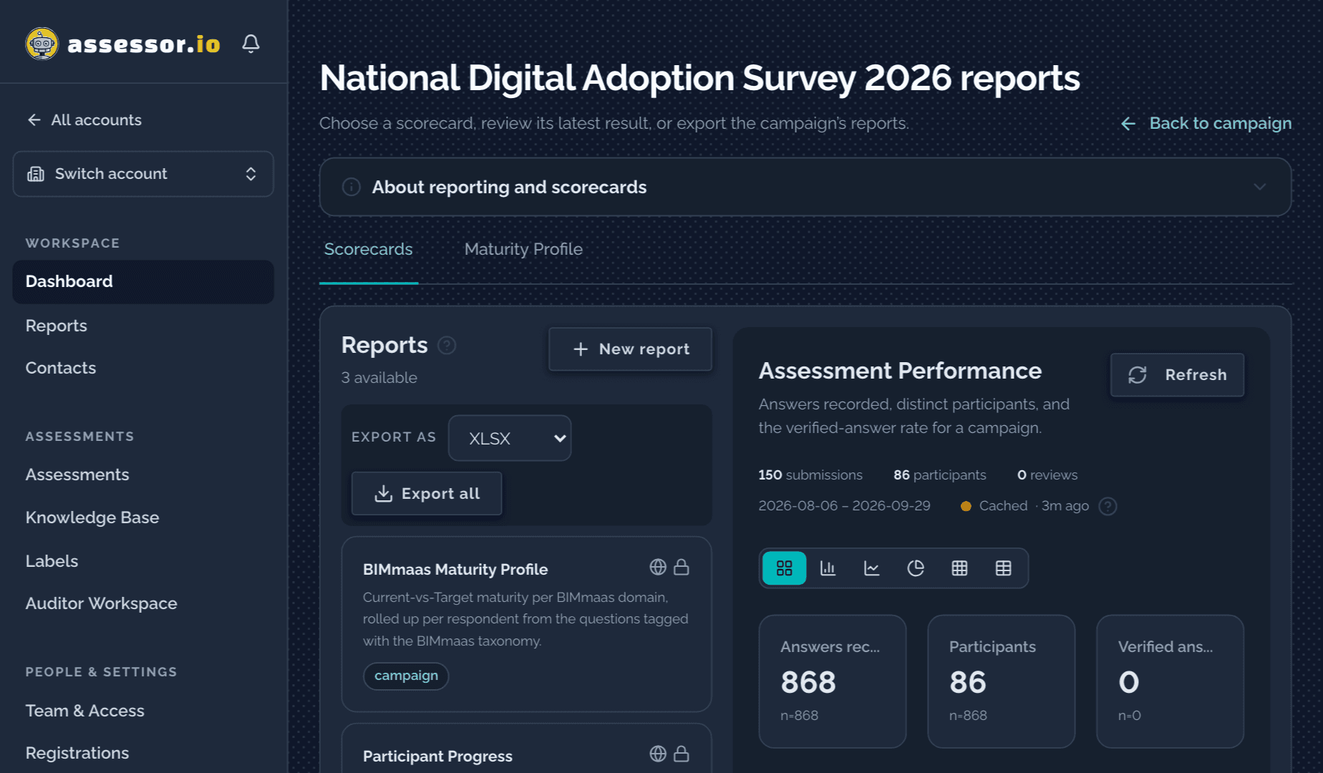Open the Switch account selector

143,174
